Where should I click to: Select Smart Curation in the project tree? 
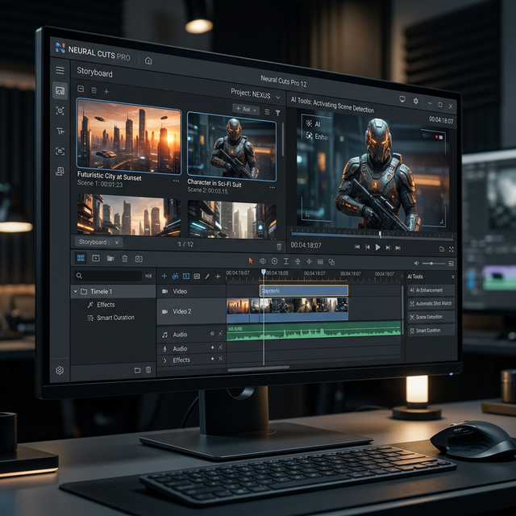pos(116,318)
